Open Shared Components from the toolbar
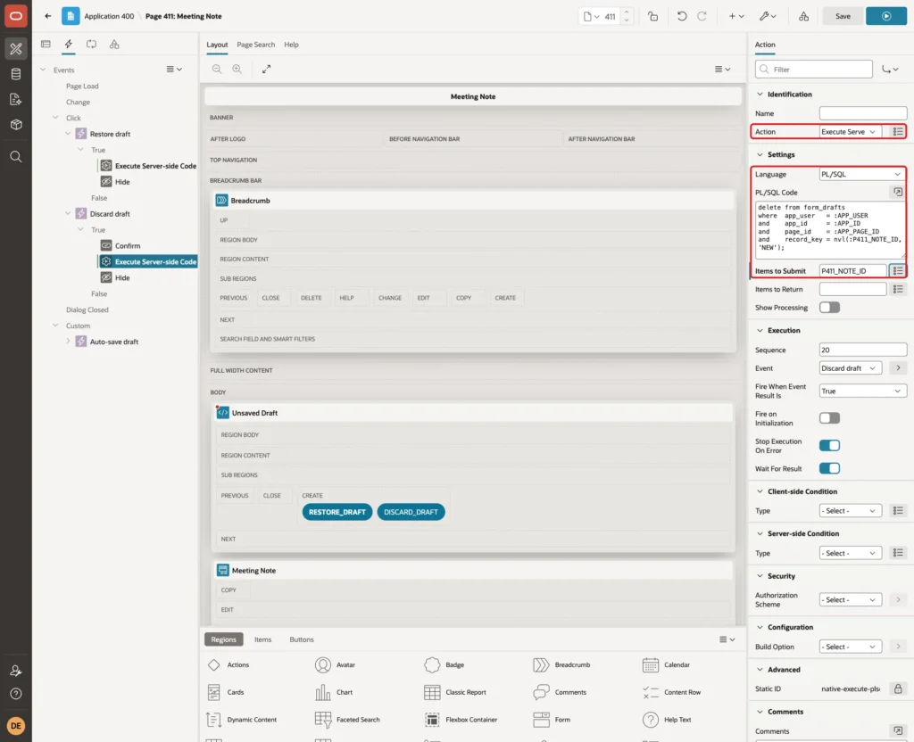This screenshot has height=742, width=914. (x=804, y=16)
